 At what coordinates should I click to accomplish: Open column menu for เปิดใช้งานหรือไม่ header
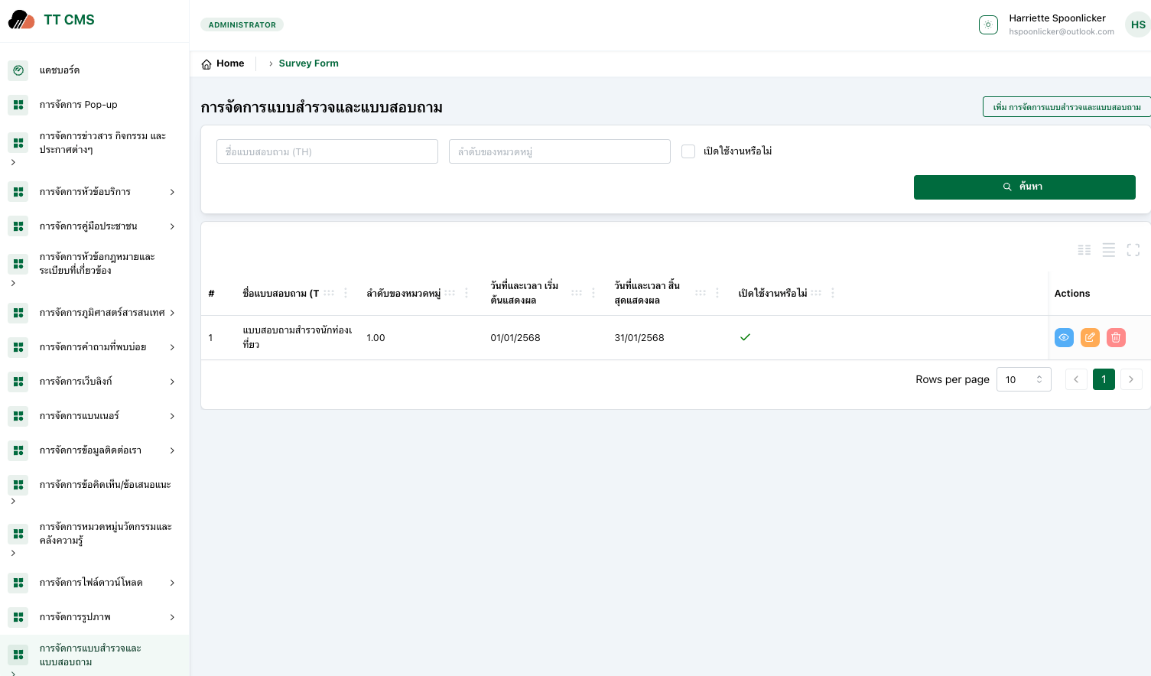tap(833, 293)
